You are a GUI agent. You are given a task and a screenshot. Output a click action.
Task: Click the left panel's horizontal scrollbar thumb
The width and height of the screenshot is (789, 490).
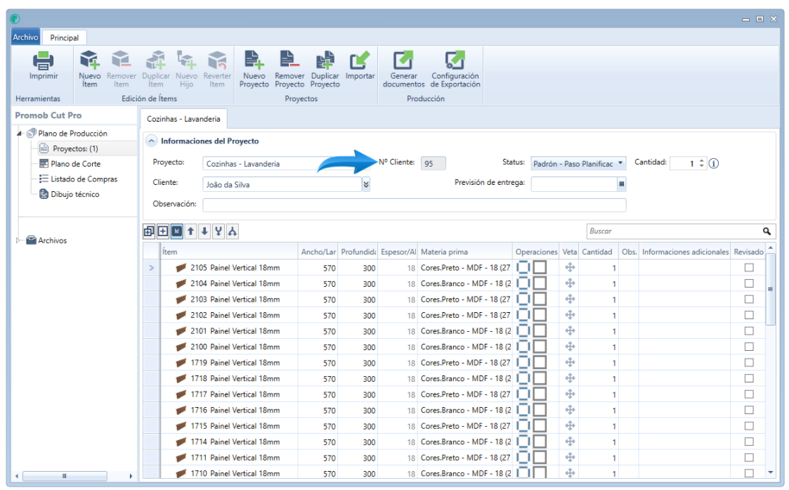[x=65, y=476]
